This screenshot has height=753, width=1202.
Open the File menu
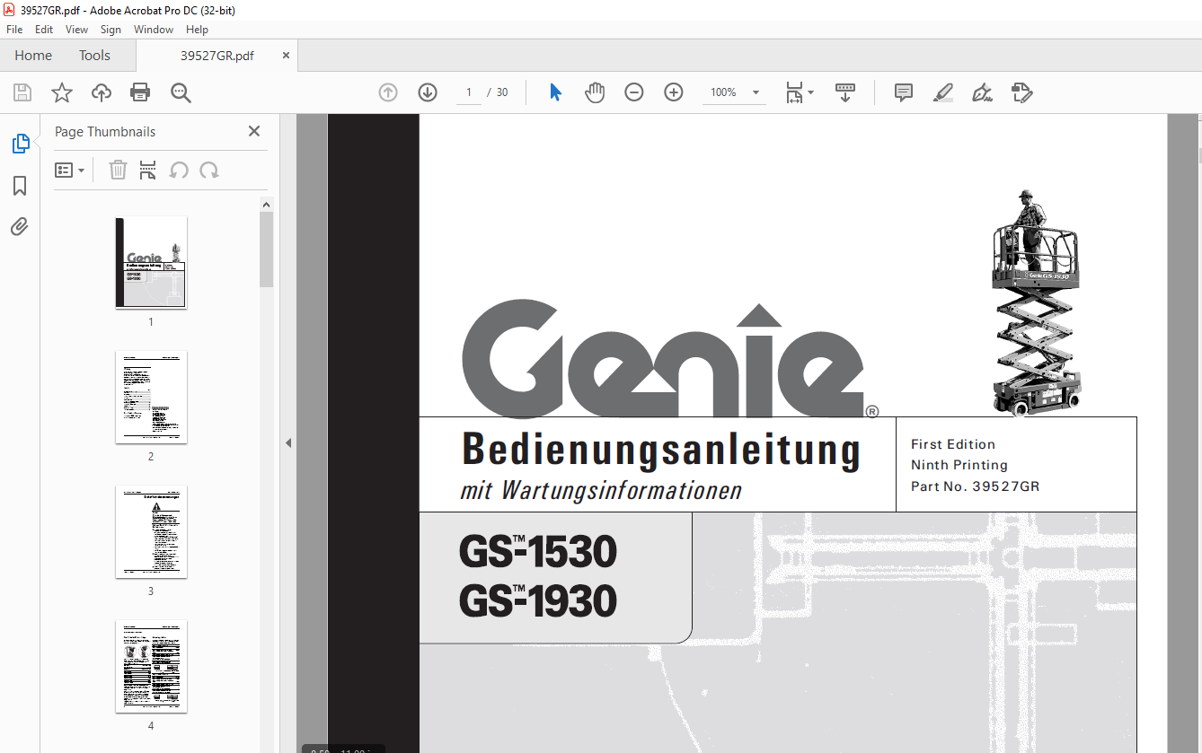pos(14,30)
